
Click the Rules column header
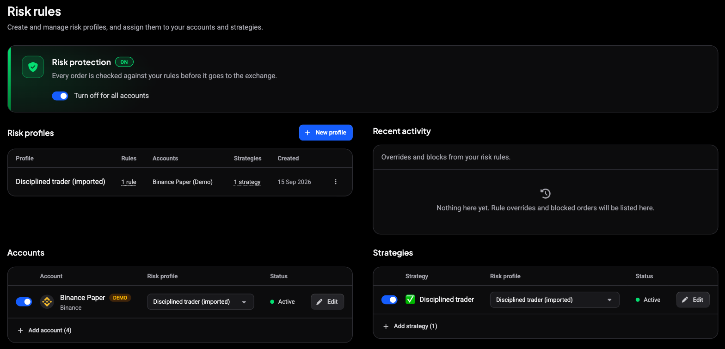click(129, 158)
